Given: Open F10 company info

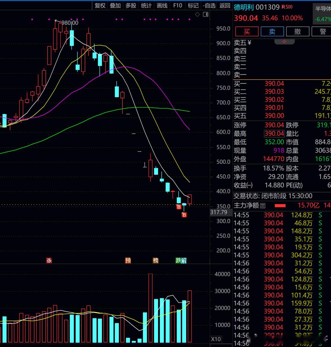Looking at the screenshot, I should pos(177,6).
